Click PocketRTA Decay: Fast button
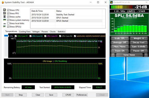 139,43
